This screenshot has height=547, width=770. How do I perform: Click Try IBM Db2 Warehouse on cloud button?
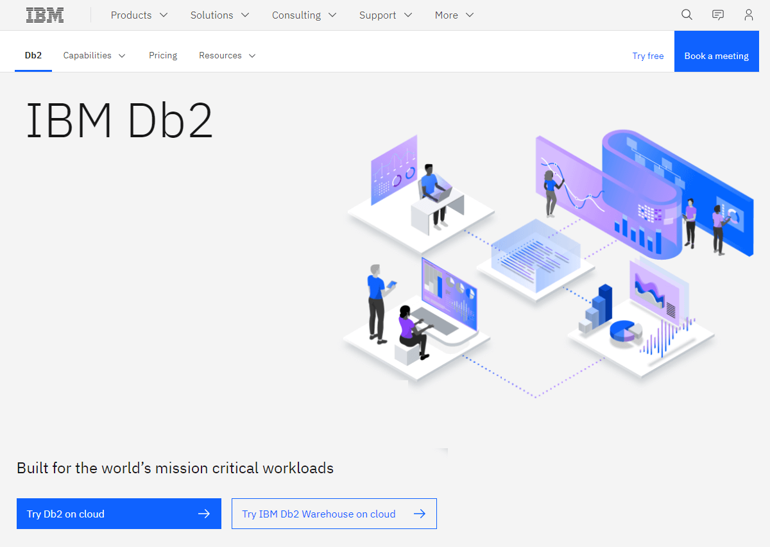tap(334, 514)
